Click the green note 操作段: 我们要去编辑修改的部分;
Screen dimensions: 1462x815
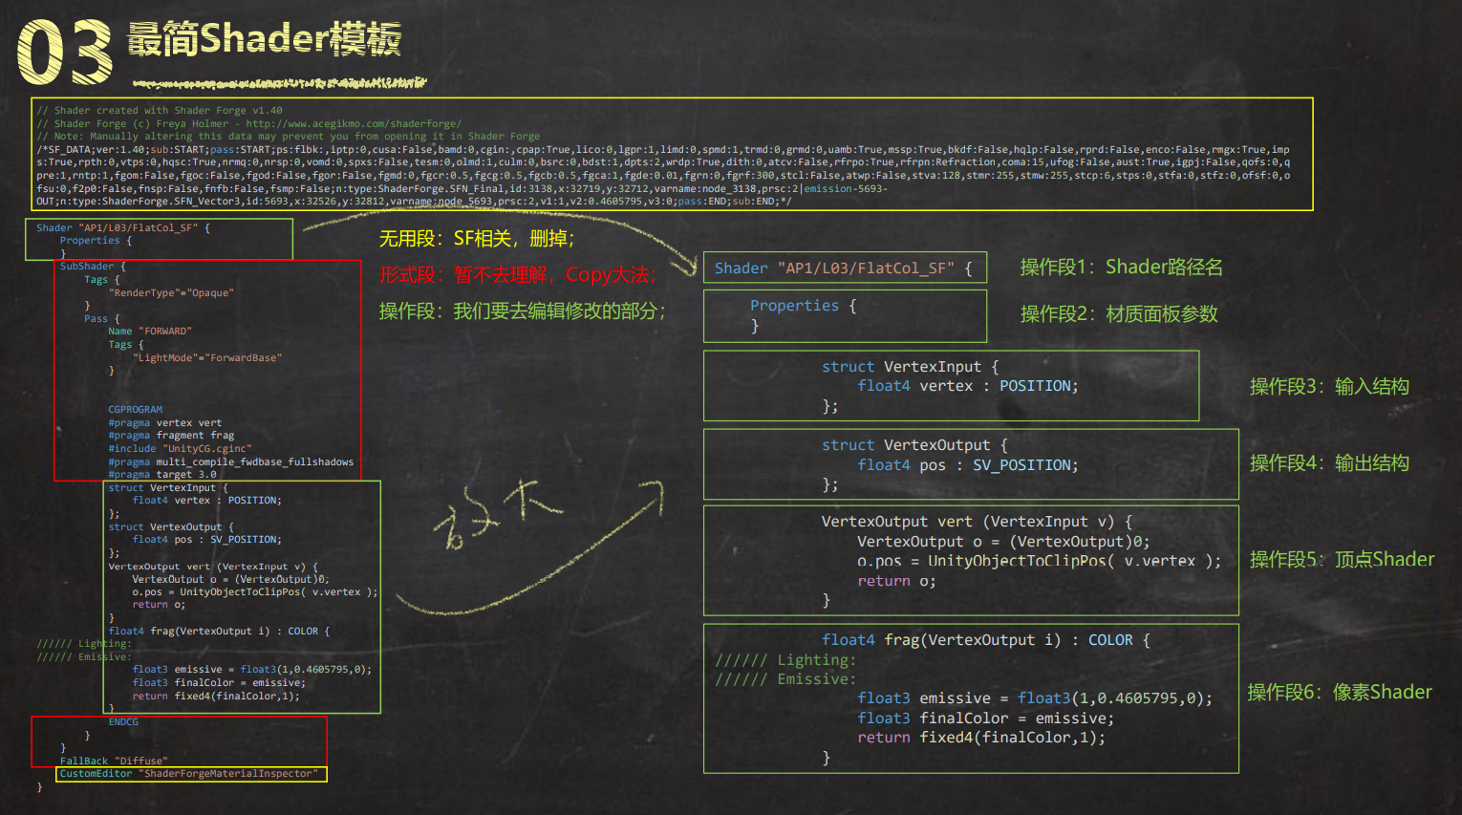tap(523, 311)
